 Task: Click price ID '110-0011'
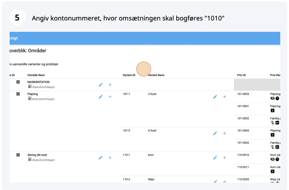pos(243,167)
